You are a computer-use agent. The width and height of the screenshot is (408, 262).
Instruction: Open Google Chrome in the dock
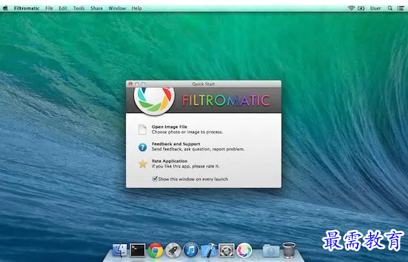[155, 250]
